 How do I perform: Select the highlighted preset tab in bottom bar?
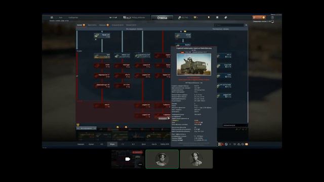click(x=112, y=144)
